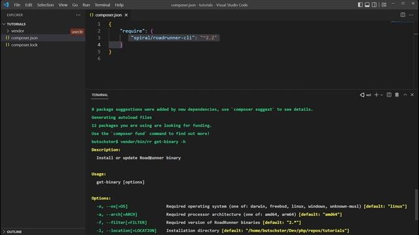419x235 pixels.
Task: Click the 'composer fund' command hint line
Action: point(150,133)
